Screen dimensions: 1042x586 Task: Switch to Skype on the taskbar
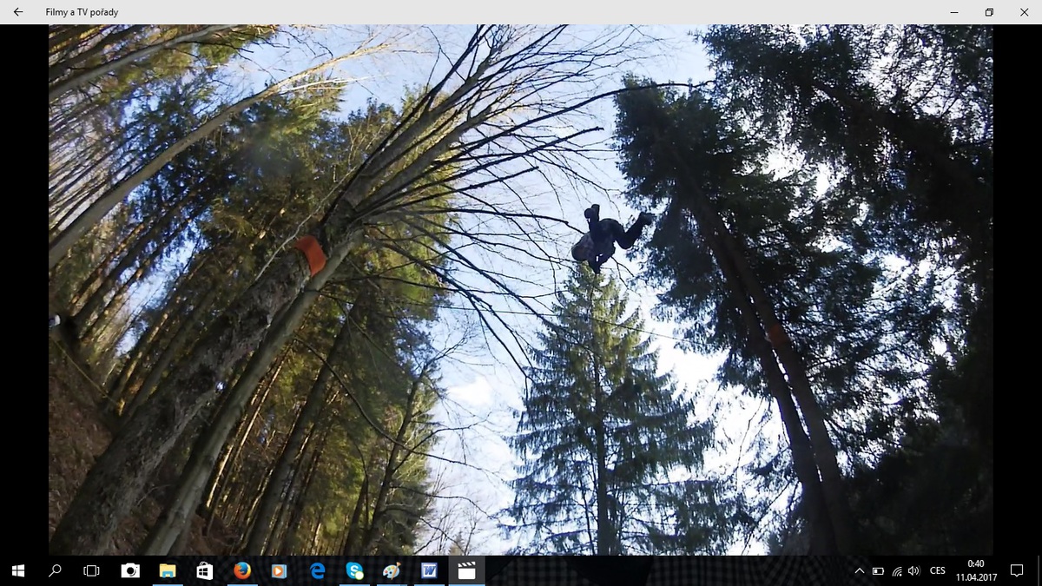354,570
